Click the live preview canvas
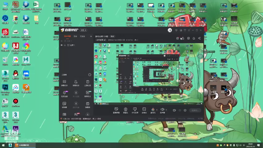Viewport: 263px width, 148px height. pyautogui.click(x=149, y=74)
